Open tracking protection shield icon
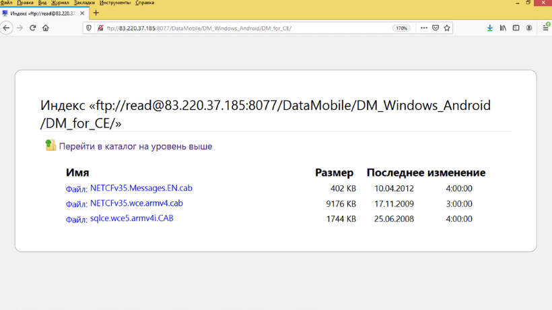This screenshot has height=310, width=552. click(x=89, y=28)
